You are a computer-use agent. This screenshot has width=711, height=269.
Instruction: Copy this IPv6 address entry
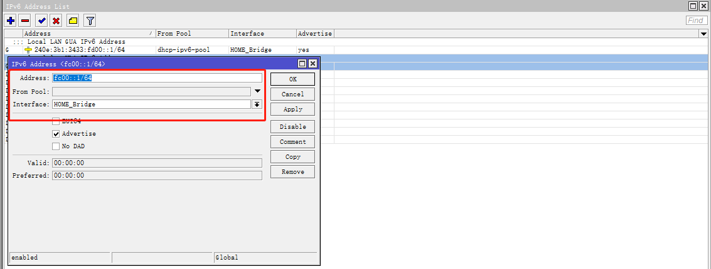tap(293, 157)
